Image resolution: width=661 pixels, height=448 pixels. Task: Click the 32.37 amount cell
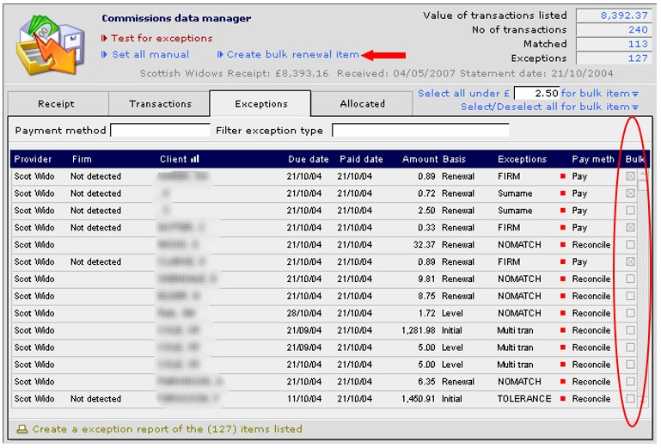424,245
